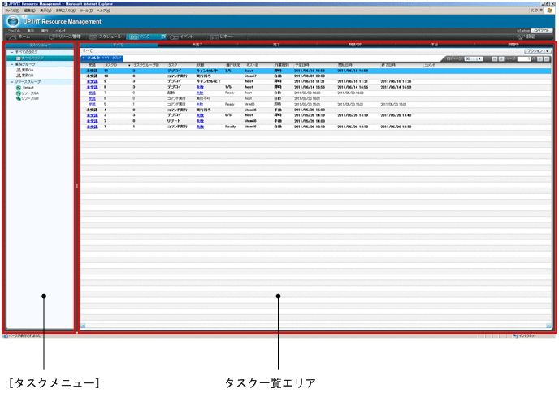Select the 業務GA group icon in tree
This screenshot has width=559, height=393.
(19, 71)
